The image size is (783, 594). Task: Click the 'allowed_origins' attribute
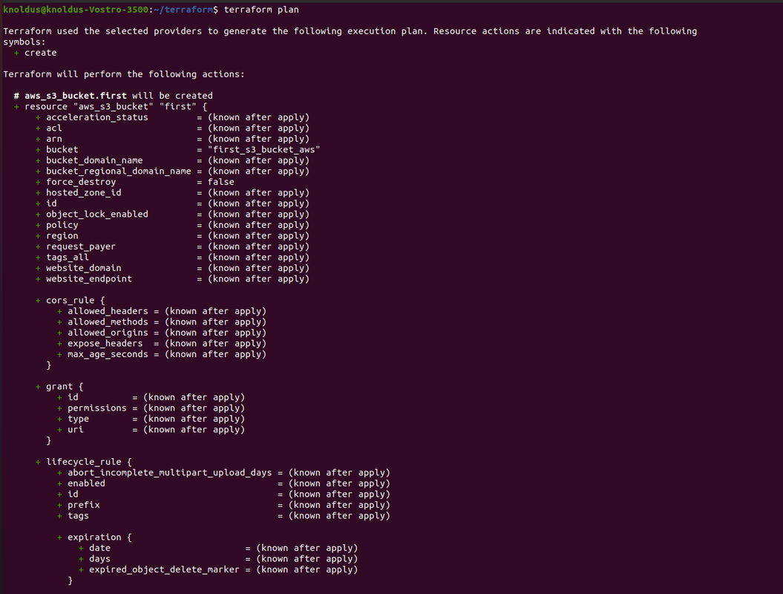[x=108, y=333]
